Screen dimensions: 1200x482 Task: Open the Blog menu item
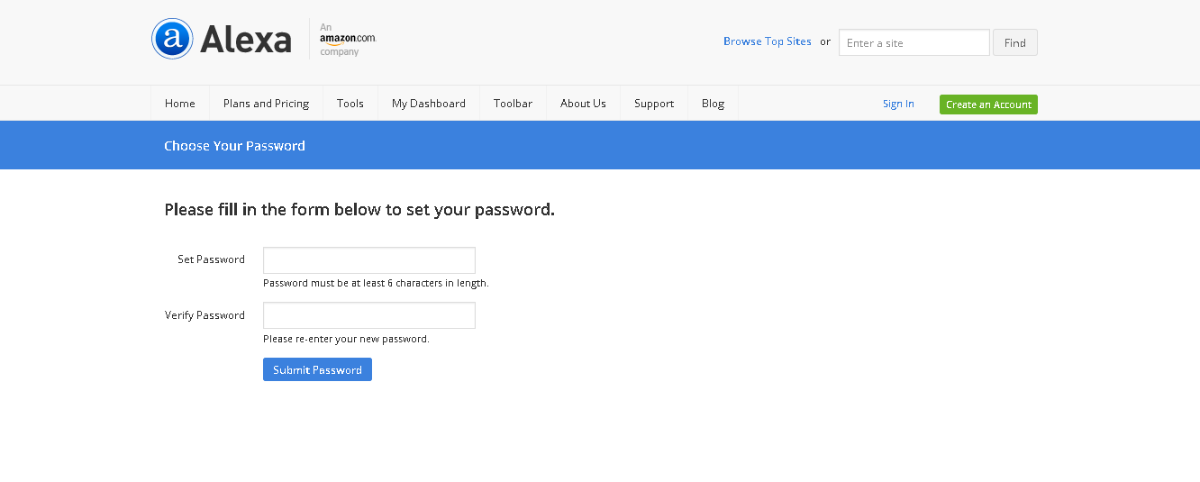tap(713, 104)
